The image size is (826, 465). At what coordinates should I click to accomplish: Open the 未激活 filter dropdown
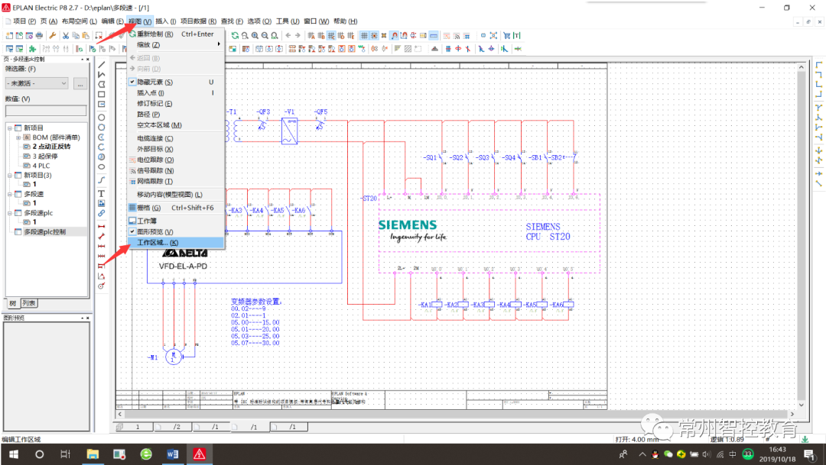37,83
